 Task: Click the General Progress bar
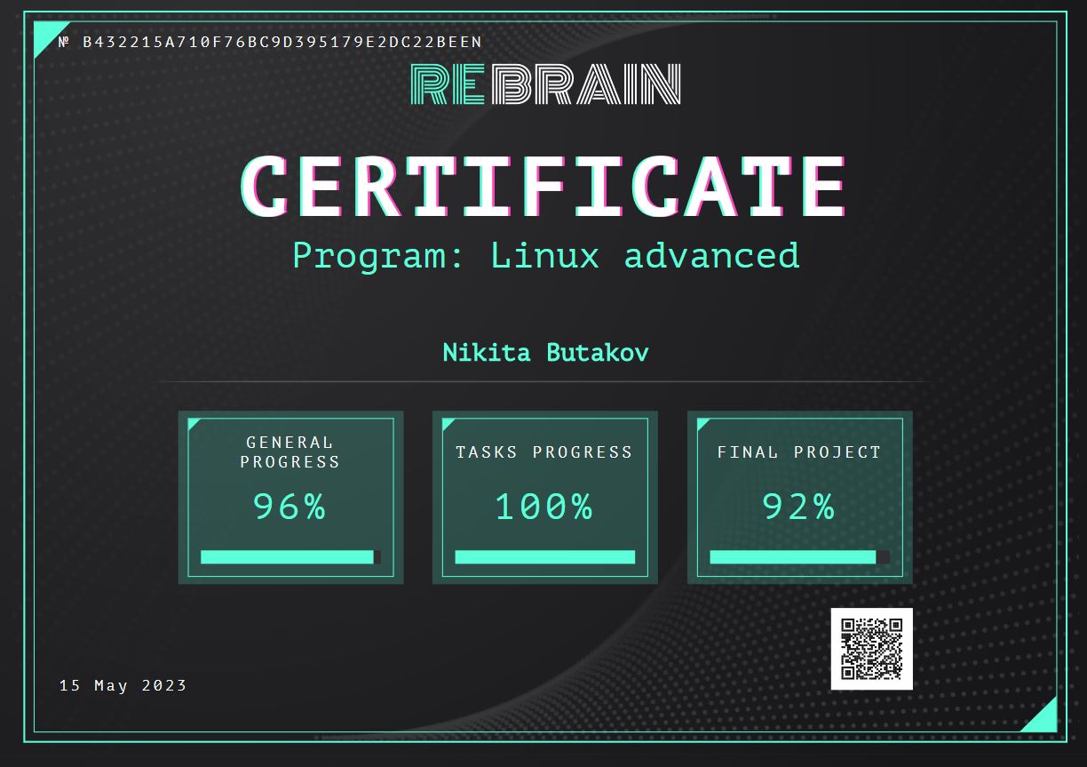coord(290,557)
